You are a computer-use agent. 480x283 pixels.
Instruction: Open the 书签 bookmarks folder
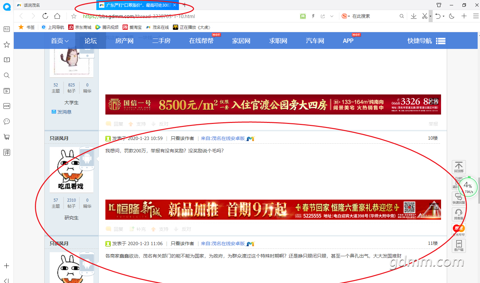coord(27,27)
